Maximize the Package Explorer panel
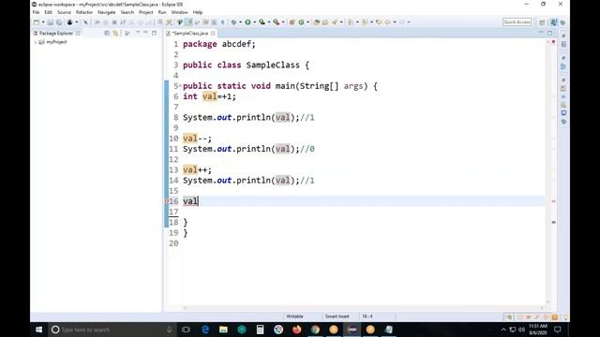The image size is (600, 337). tap(154, 34)
